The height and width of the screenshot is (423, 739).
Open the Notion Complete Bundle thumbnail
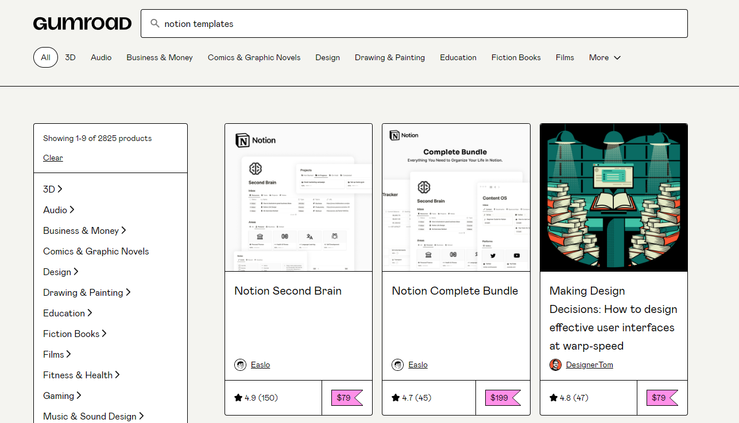point(456,198)
